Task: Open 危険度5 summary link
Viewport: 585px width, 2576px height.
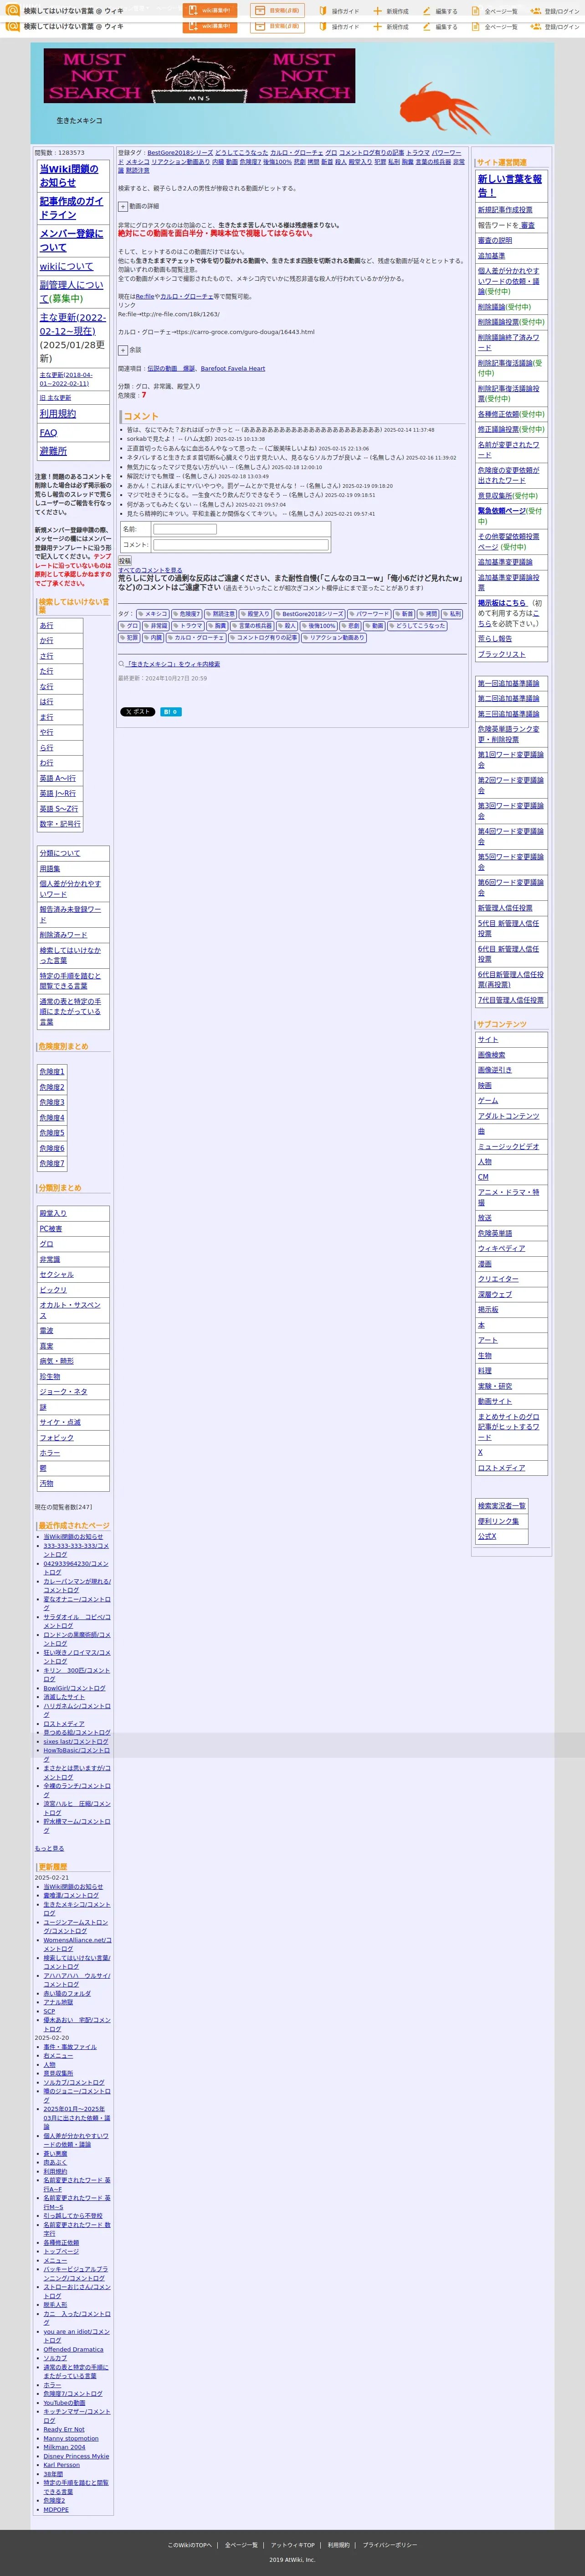Action: [52, 1133]
